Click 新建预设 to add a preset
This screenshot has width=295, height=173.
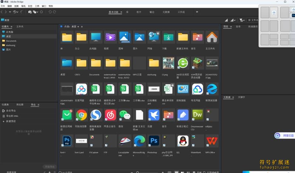9,121
